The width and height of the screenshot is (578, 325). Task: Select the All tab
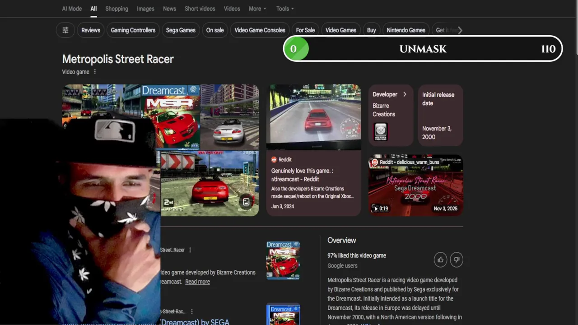(93, 9)
